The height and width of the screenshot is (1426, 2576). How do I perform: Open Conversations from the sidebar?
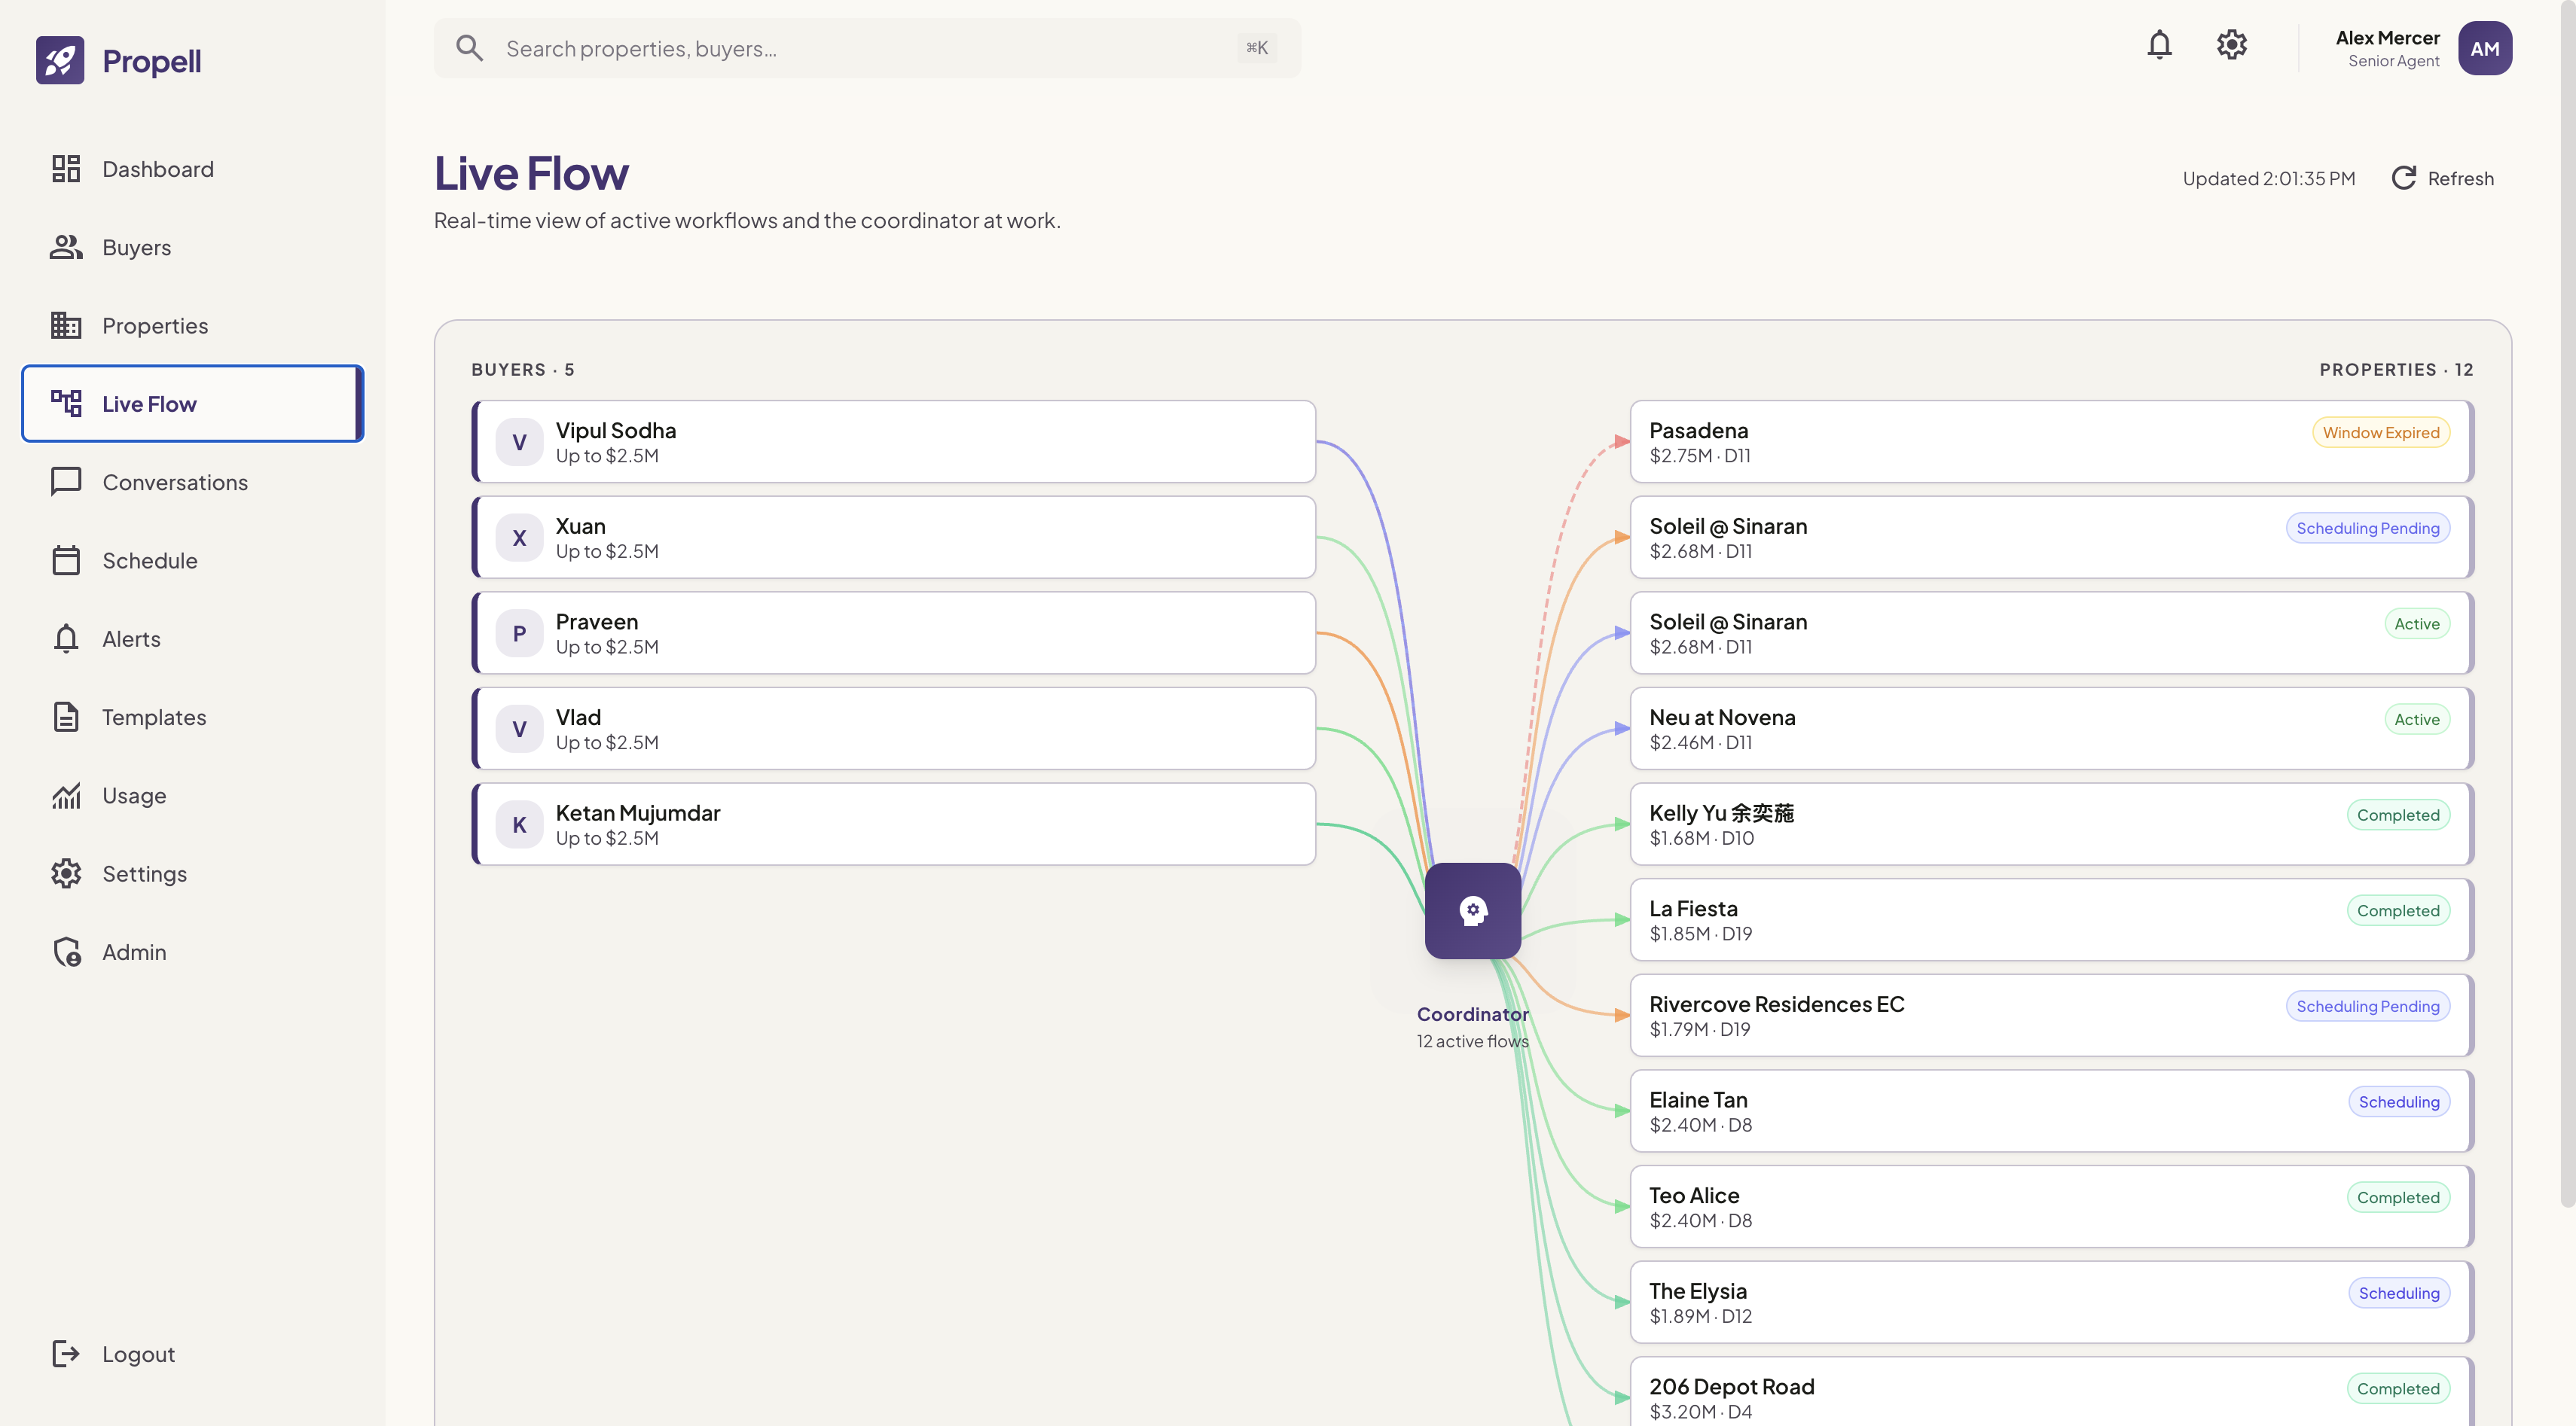tap(192, 482)
